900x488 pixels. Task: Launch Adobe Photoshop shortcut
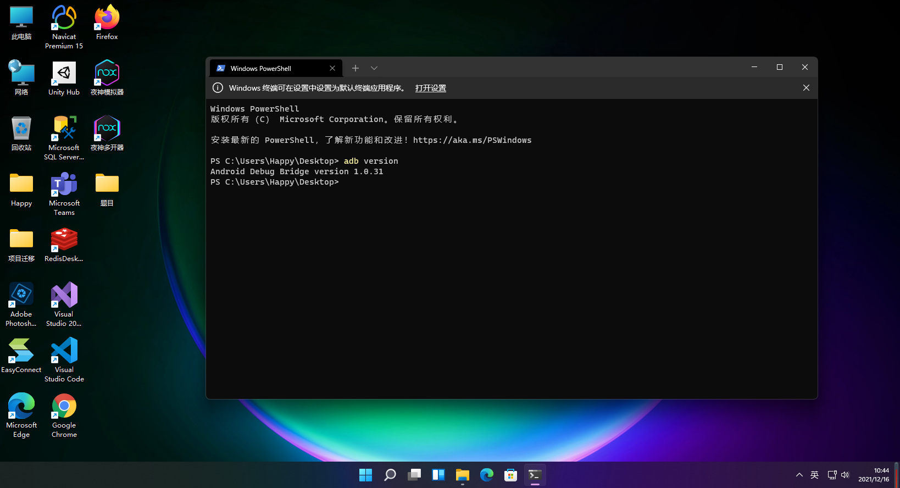tap(21, 304)
